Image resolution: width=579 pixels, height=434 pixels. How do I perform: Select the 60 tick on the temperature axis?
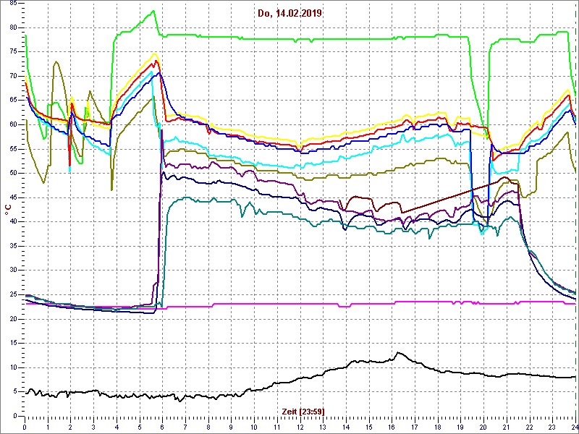pyautogui.click(x=14, y=124)
